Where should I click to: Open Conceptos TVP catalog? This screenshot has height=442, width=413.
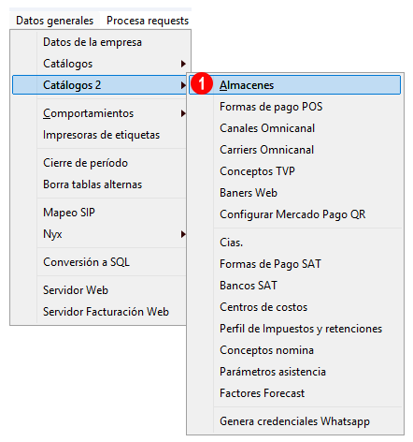[257, 171]
